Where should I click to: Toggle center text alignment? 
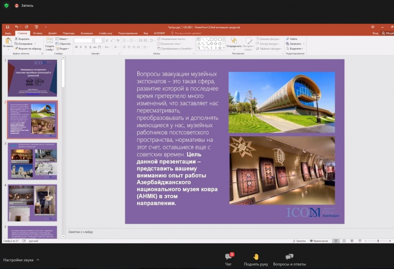click(x=129, y=47)
